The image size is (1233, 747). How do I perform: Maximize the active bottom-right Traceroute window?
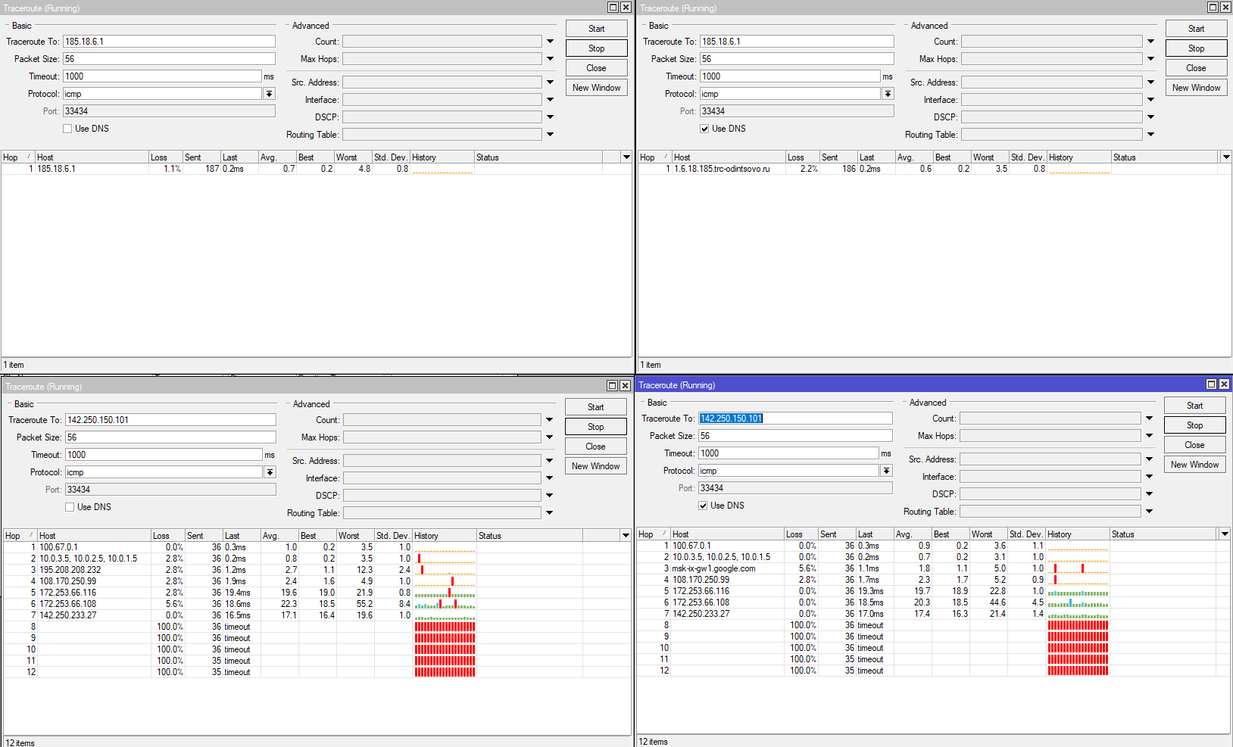click(1211, 384)
